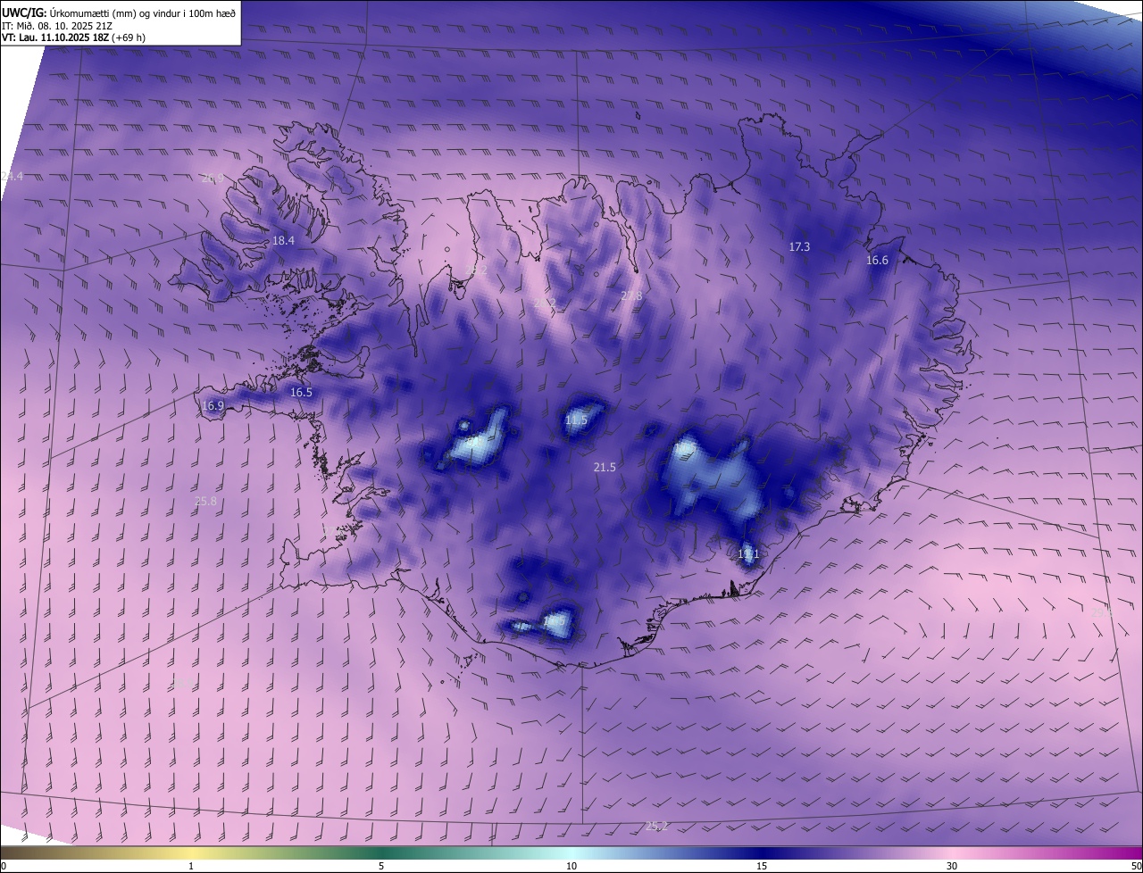Click the map value 18.4 over the Westfjords
The width and height of the screenshot is (1143, 873).
[x=283, y=241]
